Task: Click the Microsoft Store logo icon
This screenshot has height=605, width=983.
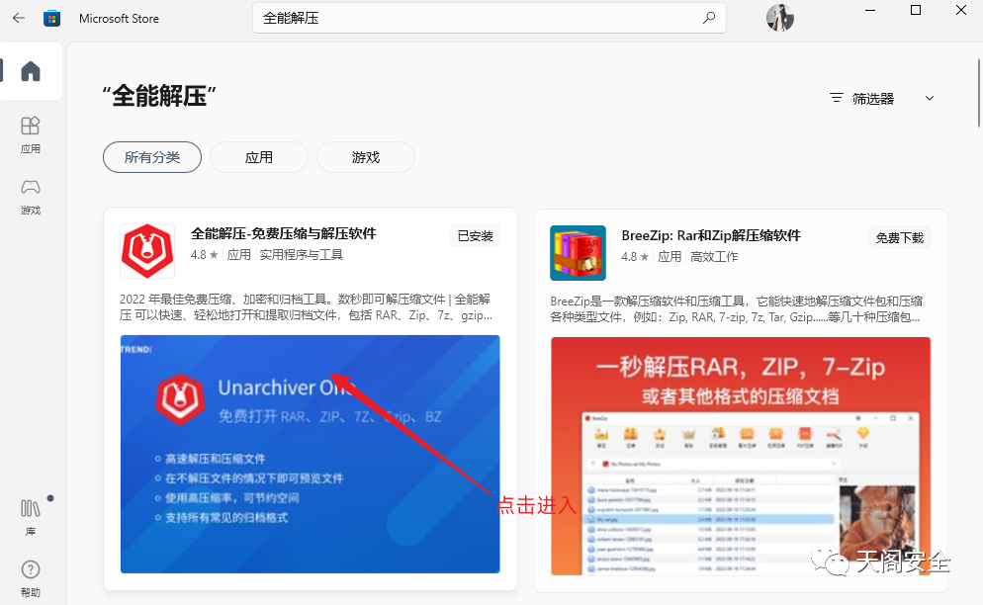Action: (x=52, y=18)
